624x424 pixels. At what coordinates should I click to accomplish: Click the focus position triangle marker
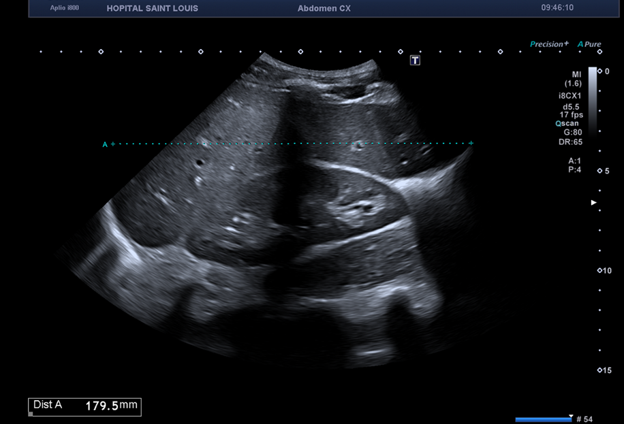pyautogui.click(x=593, y=203)
